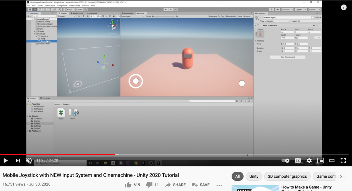Toggle scene lighting bulb icon

[x=84, y=16]
